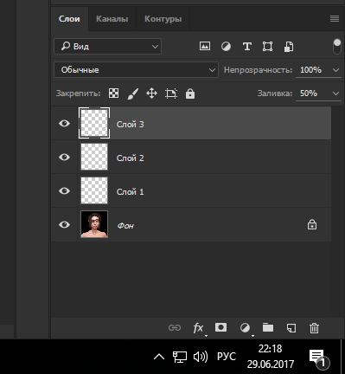Viewport: 345px width, 374px height.
Task: Toggle the layer filtering on/off switch
Action: (x=337, y=47)
